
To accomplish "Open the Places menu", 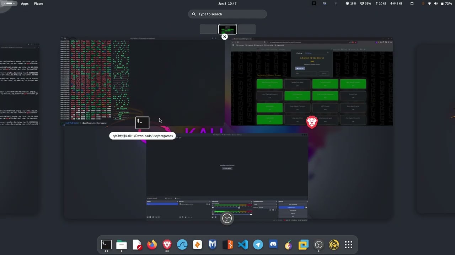I will [38, 4].
